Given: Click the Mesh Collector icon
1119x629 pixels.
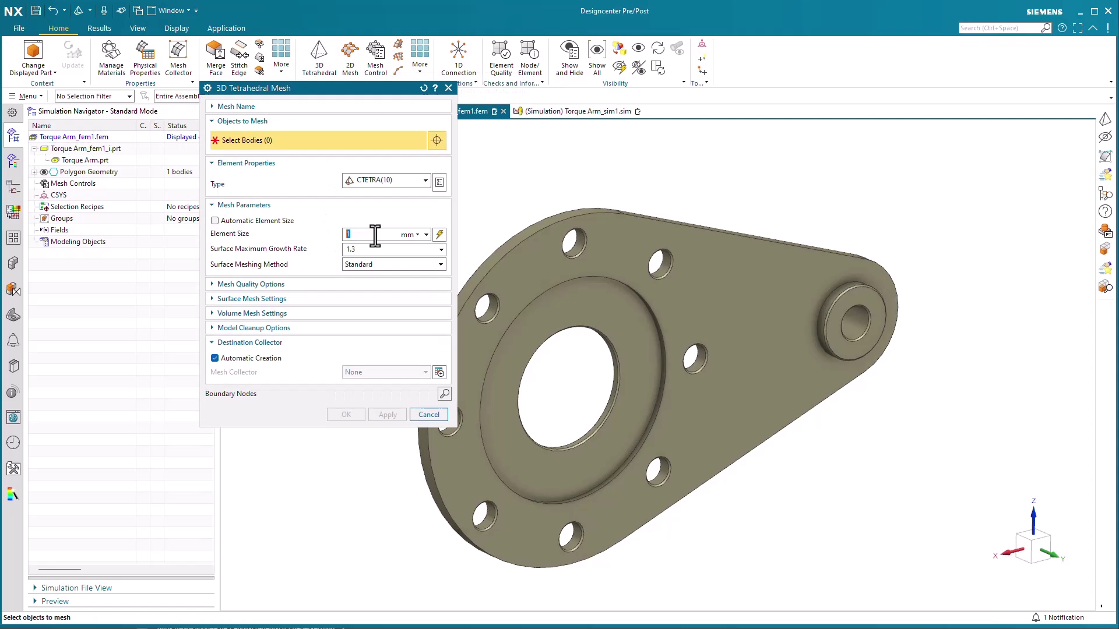Looking at the screenshot, I should point(178,57).
